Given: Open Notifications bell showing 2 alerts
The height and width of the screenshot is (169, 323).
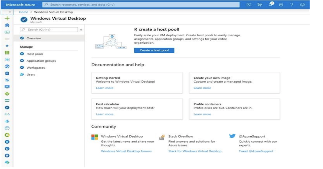Looking at the screenshot, I should 271,4.
